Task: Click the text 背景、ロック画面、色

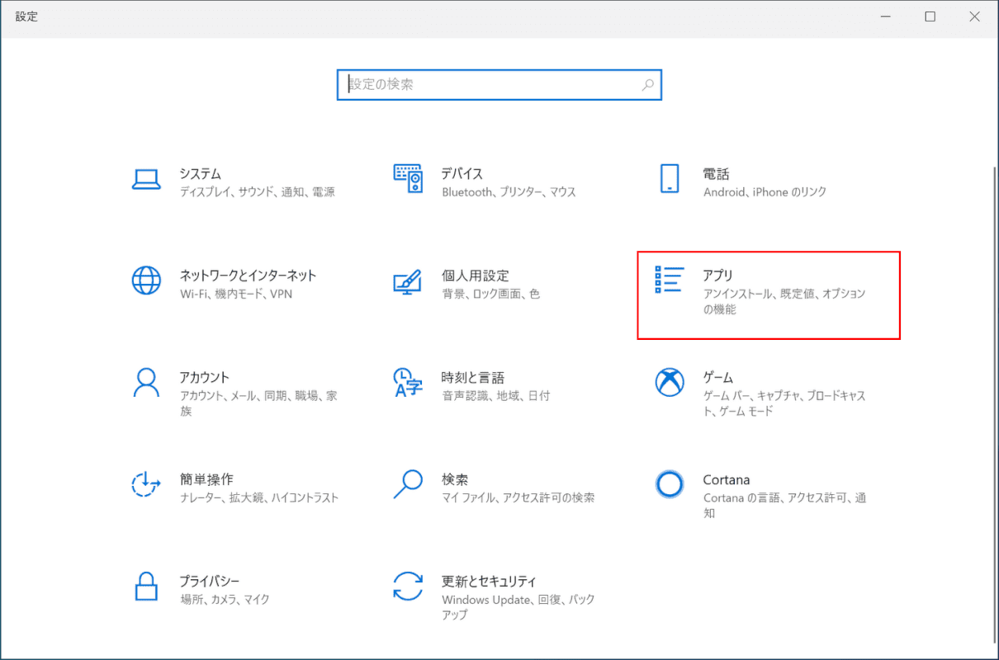Action: tap(490, 294)
